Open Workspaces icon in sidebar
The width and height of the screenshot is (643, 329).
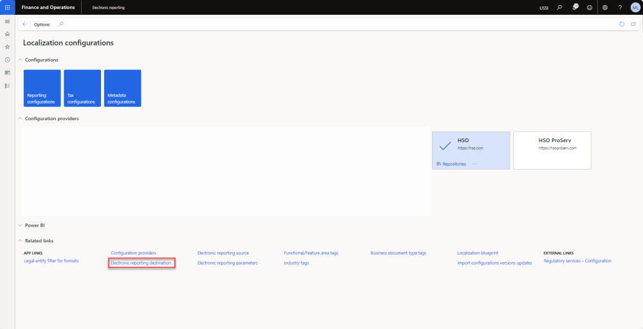point(7,73)
